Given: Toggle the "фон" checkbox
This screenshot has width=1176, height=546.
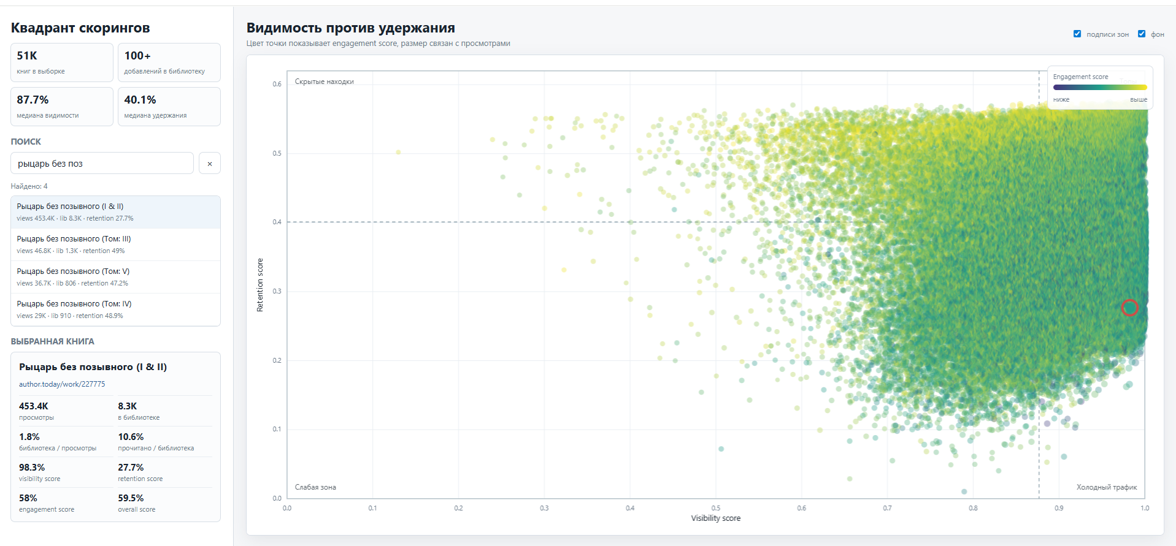Looking at the screenshot, I should 1142,34.
